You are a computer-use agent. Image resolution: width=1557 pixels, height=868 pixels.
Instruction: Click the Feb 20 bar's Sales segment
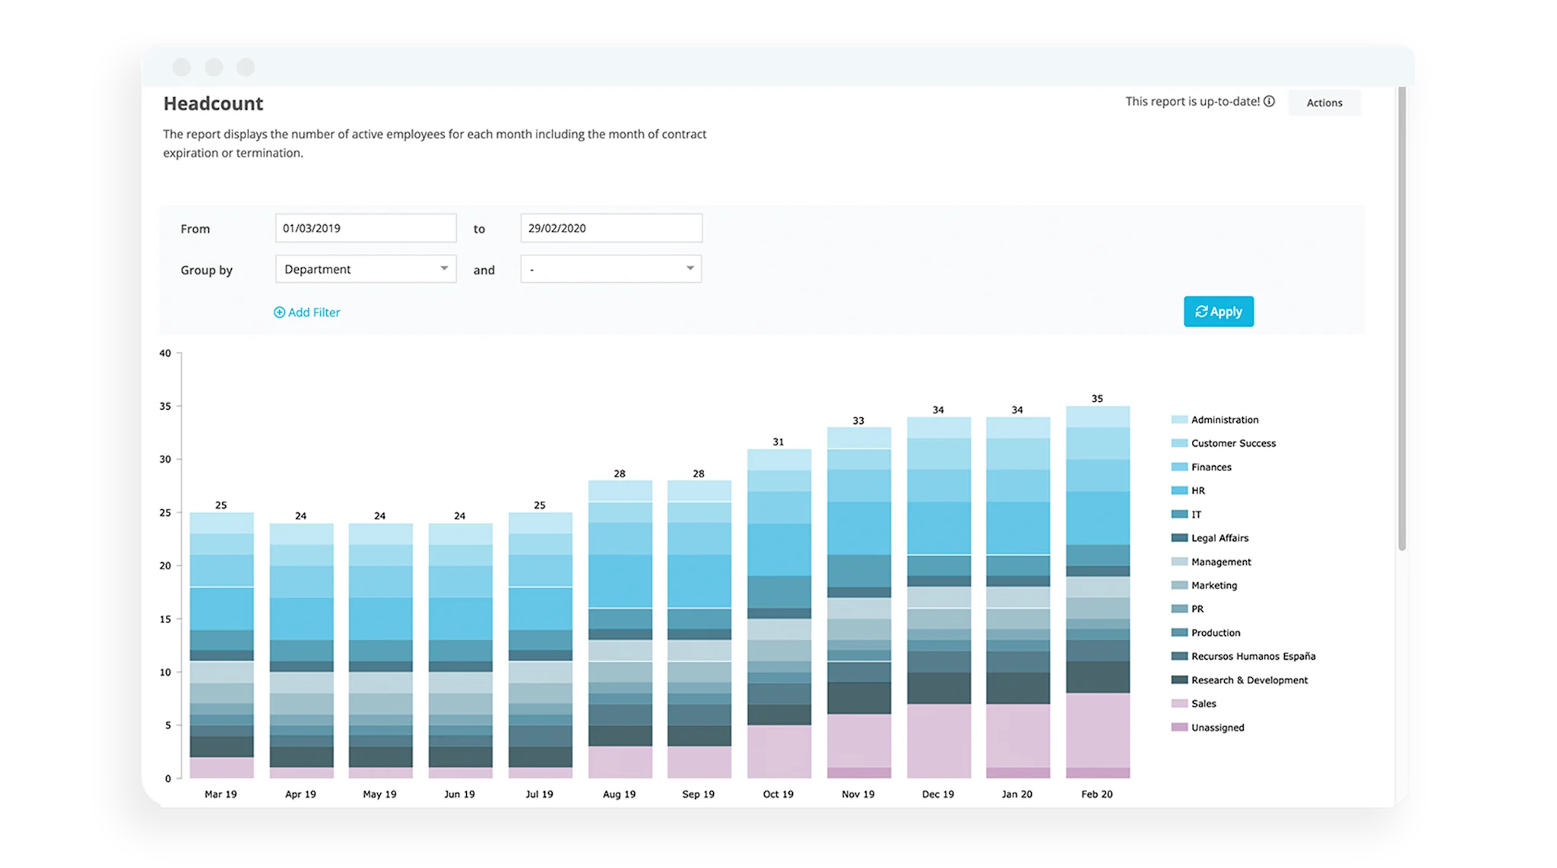(1097, 730)
